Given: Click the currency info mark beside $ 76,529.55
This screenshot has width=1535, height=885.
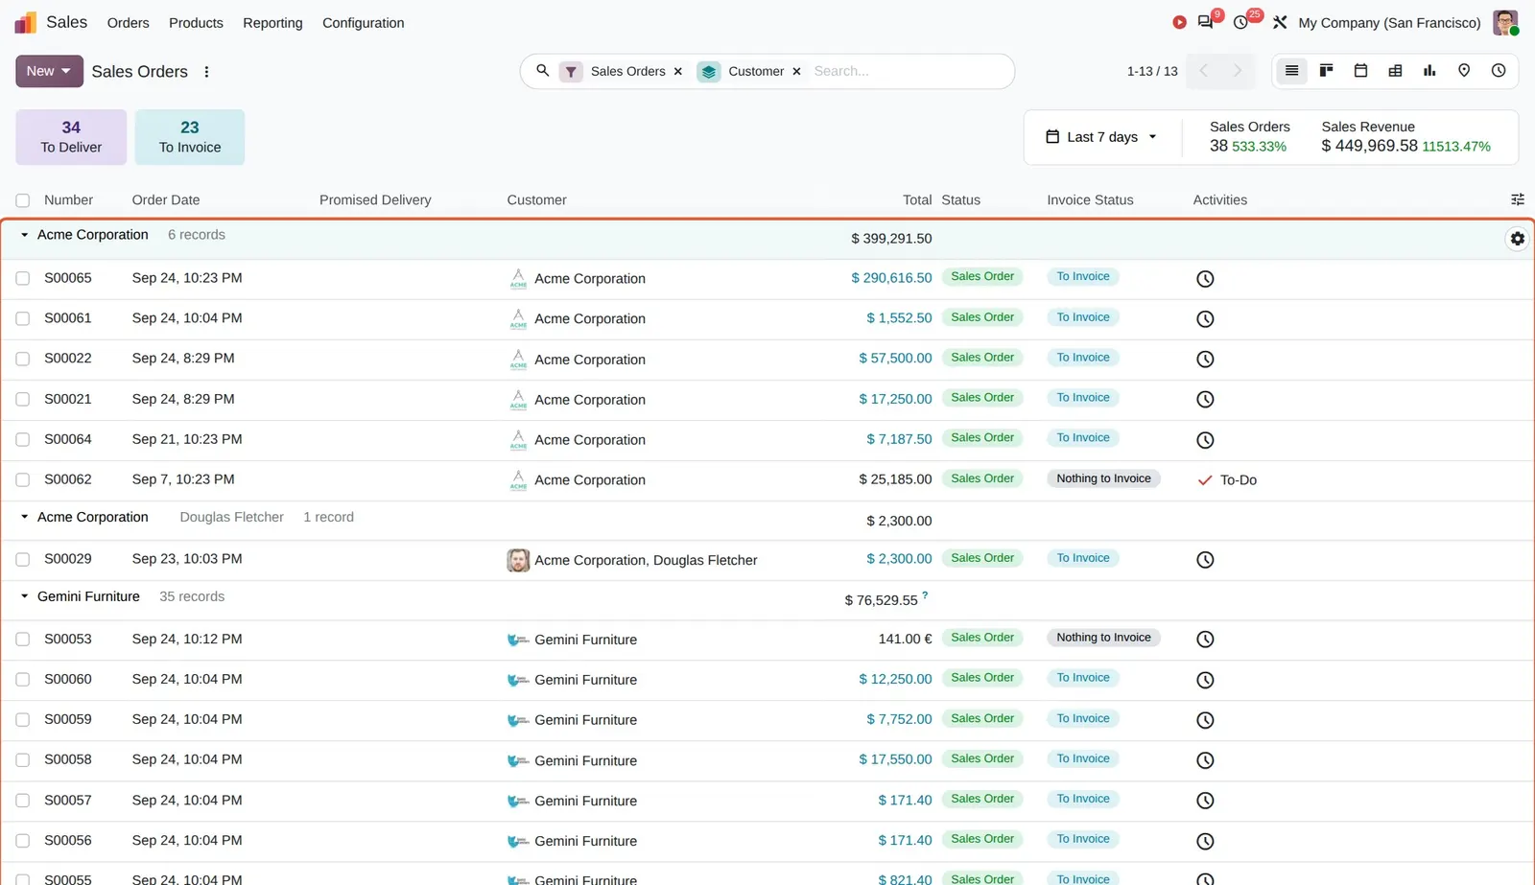Looking at the screenshot, I should 925,595.
